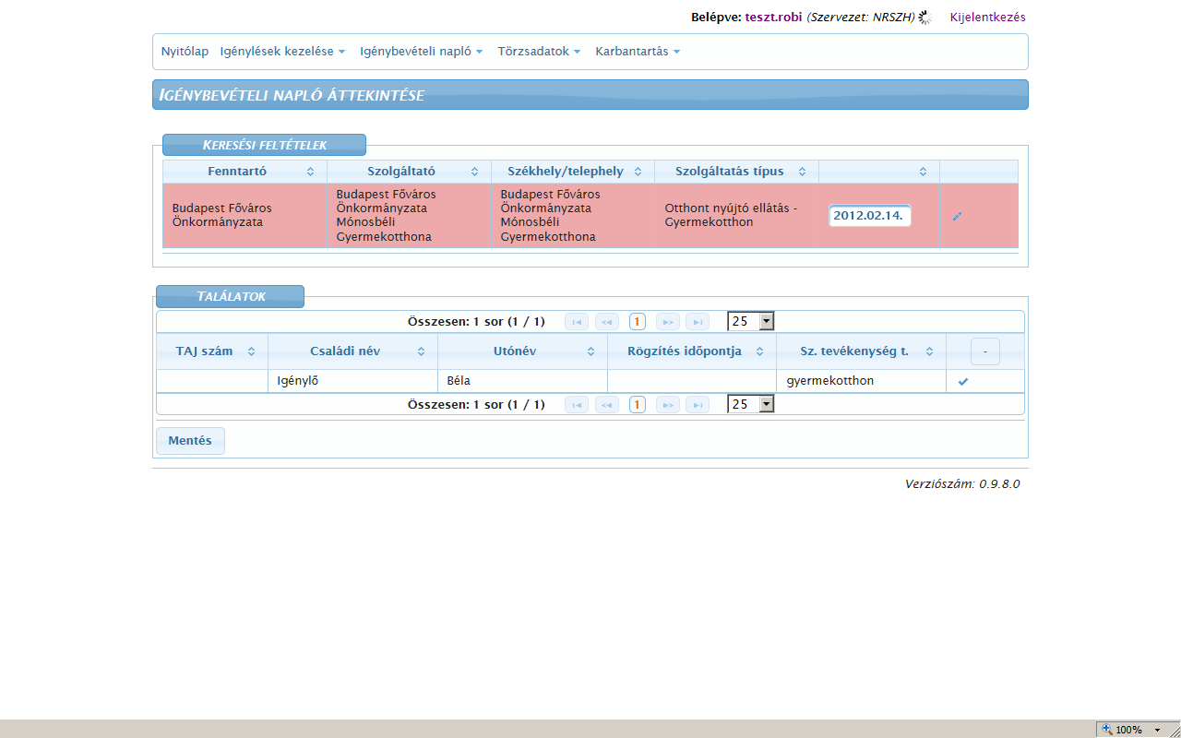Select the gyermekotthon activity cell

[861, 381]
